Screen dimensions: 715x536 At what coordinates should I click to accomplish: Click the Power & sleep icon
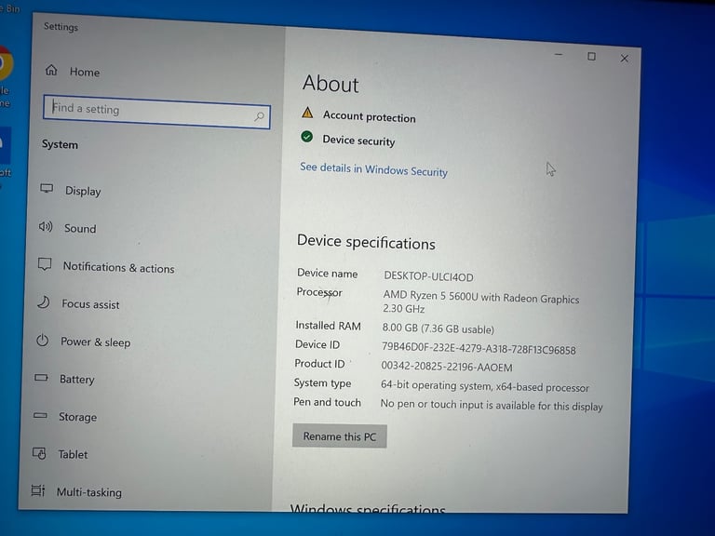tap(43, 340)
